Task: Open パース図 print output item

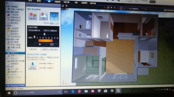Action: tap(13, 69)
